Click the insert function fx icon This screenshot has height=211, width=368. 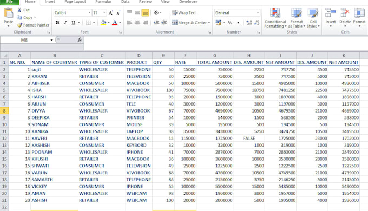(80, 40)
